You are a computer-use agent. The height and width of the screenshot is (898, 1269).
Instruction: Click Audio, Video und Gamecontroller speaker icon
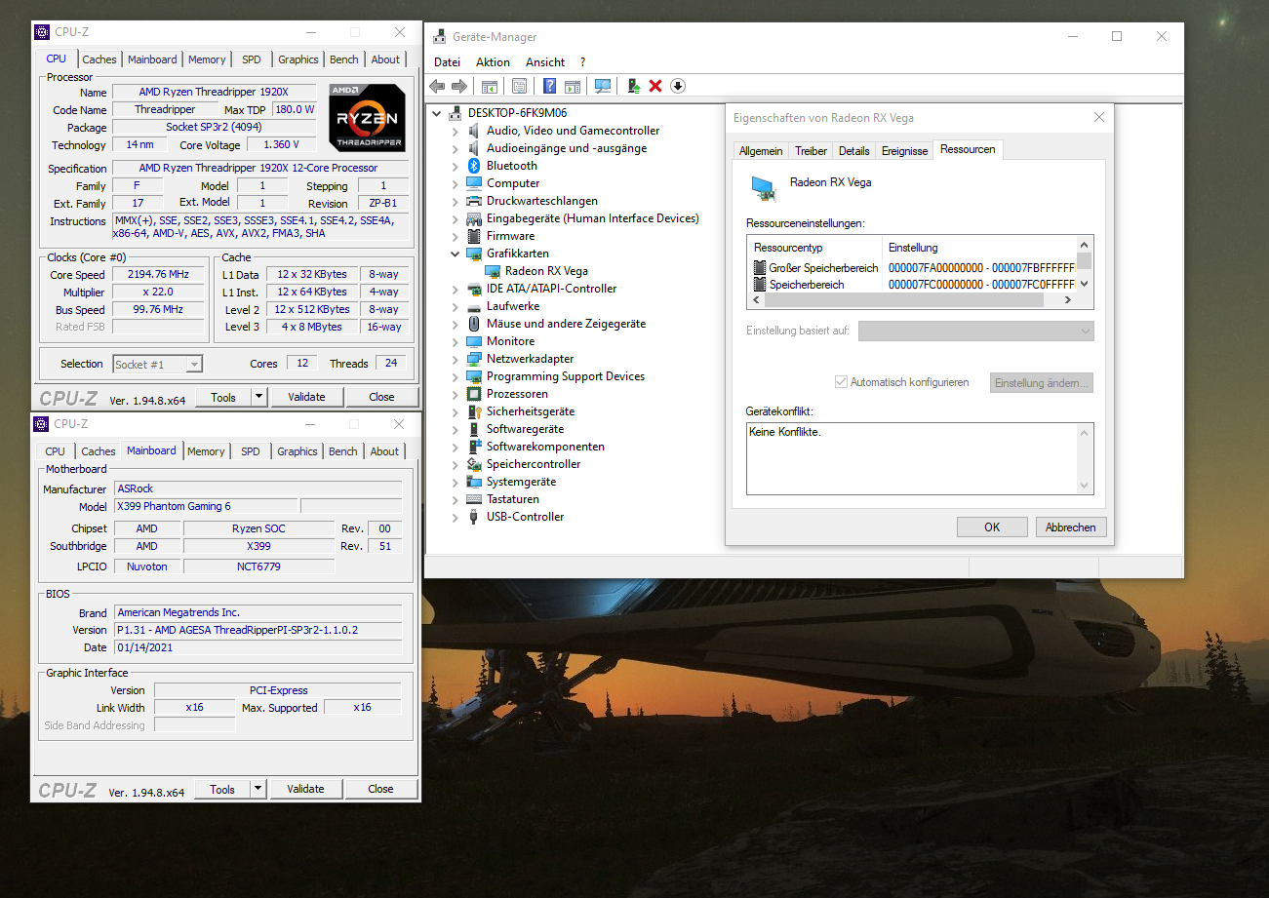(474, 131)
